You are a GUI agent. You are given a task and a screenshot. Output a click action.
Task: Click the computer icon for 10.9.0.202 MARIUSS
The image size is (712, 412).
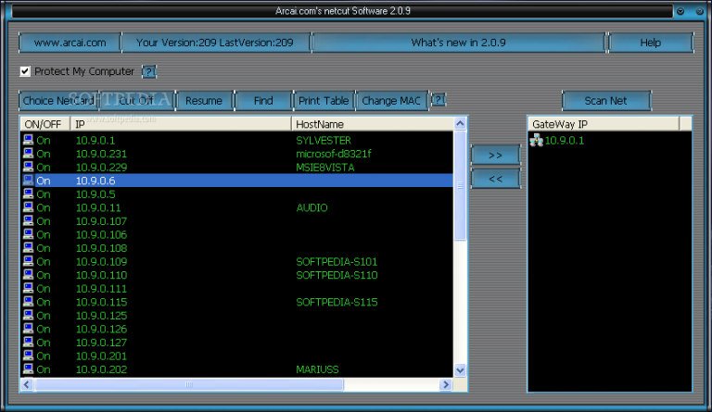coord(28,369)
